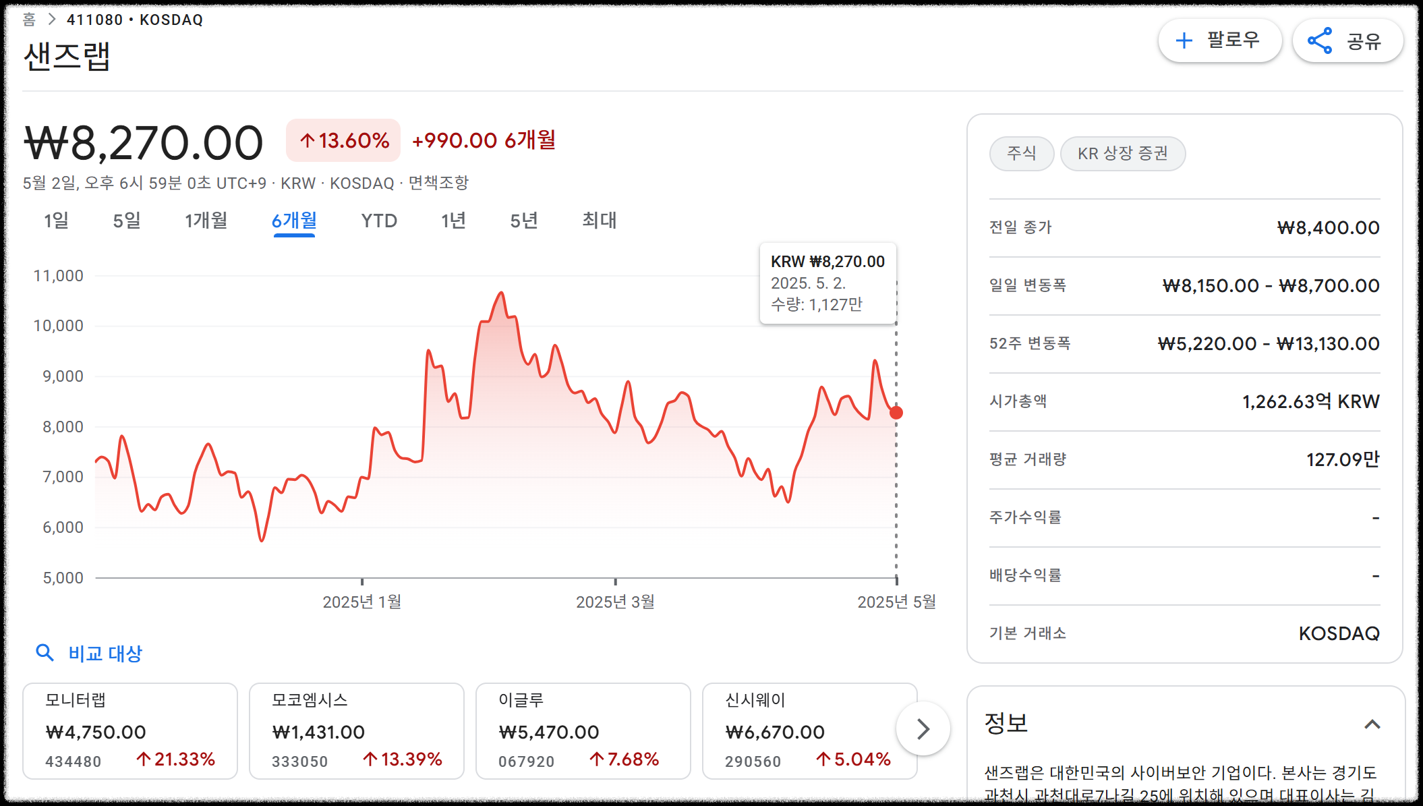Open the 신시웨이 comparison card
1423x806 pixels.
click(809, 730)
